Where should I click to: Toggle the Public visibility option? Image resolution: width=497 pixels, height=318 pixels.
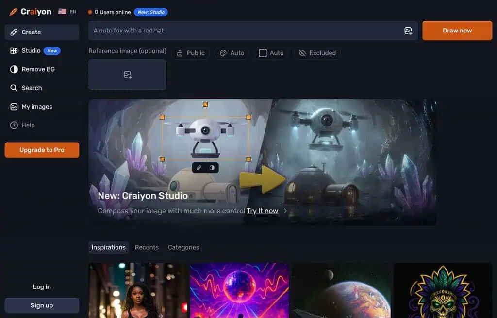coord(190,53)
